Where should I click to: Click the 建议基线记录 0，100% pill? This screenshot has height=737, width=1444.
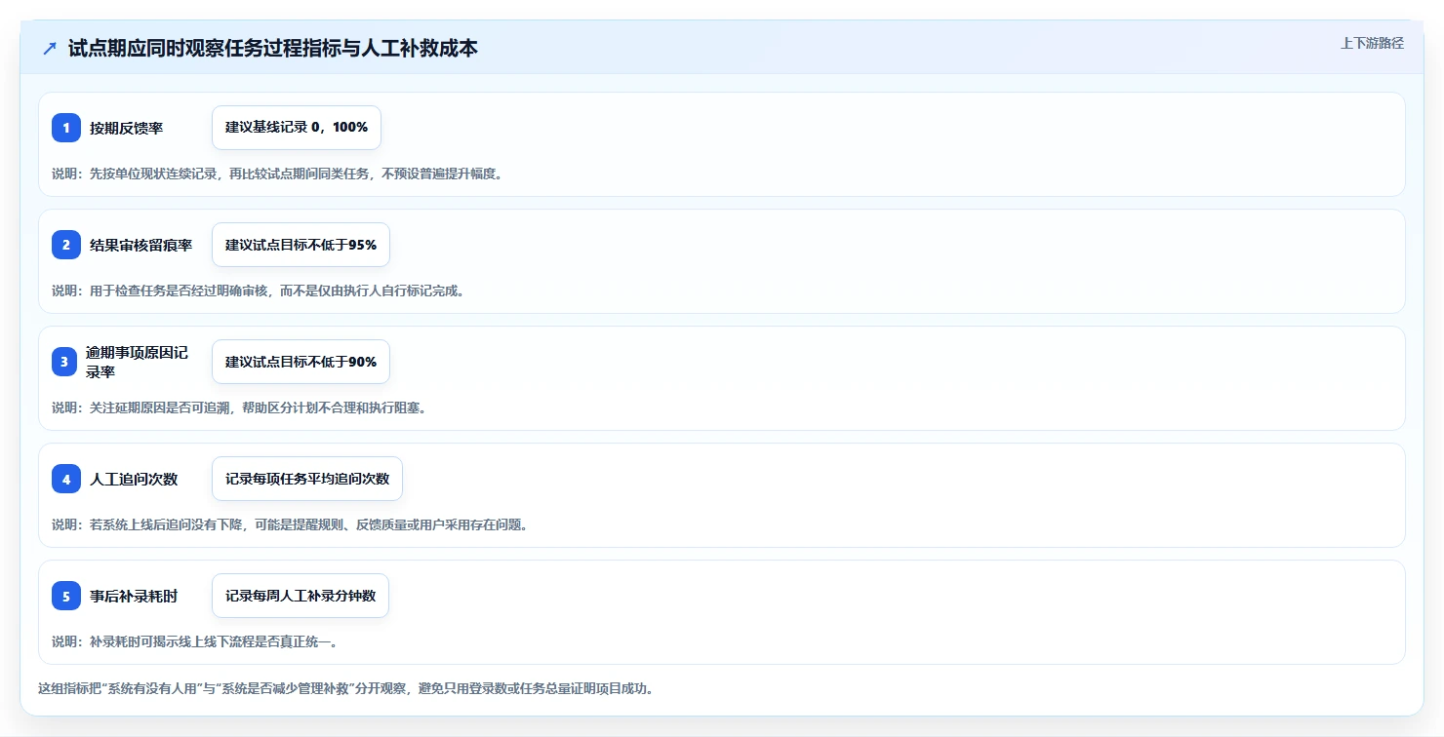[297, 128]
